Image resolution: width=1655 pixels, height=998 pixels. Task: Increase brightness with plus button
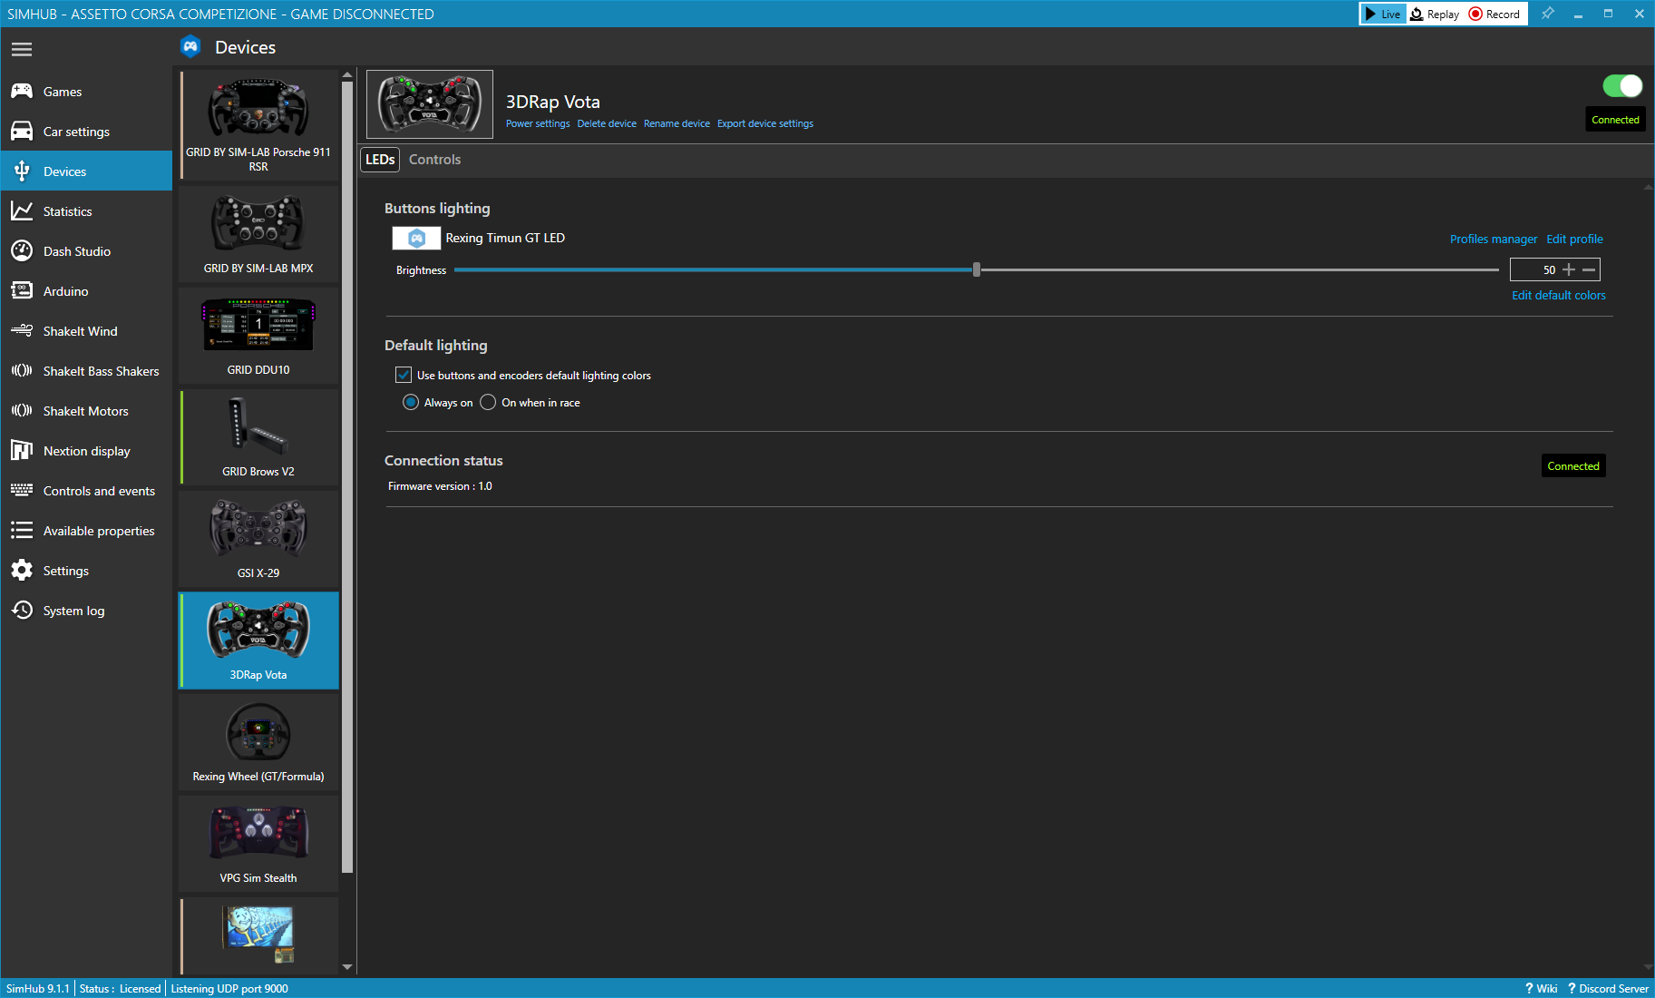1569,269
